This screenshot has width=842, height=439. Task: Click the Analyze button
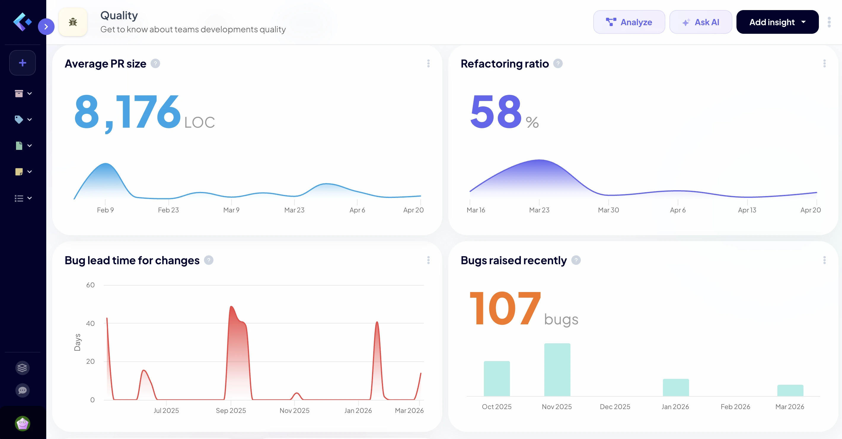click(x=629, y=22)
